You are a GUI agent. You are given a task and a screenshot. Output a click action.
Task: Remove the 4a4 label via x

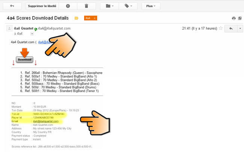click(95, 18)
